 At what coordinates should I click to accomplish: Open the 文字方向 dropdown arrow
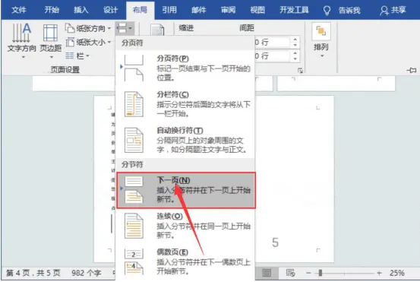(24, 57)
